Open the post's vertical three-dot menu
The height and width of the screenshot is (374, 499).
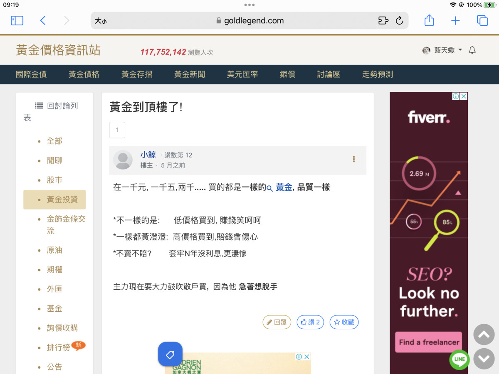pyautogui.click(x=354, y=159)
